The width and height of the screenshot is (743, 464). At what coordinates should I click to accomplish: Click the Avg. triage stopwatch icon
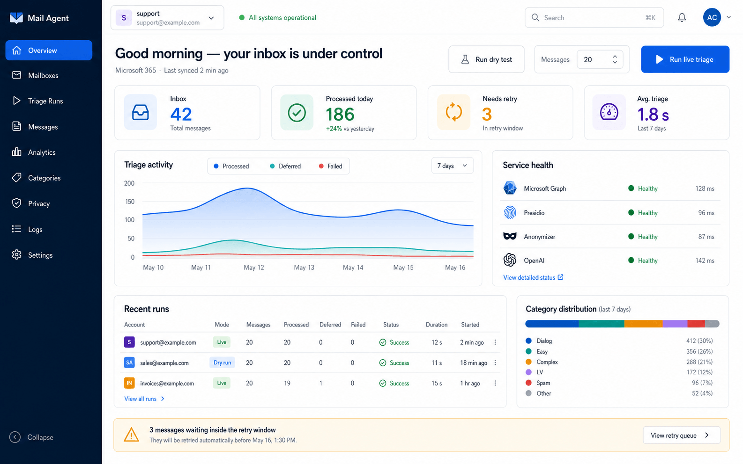pyautogui.click(x=609, y=112)
